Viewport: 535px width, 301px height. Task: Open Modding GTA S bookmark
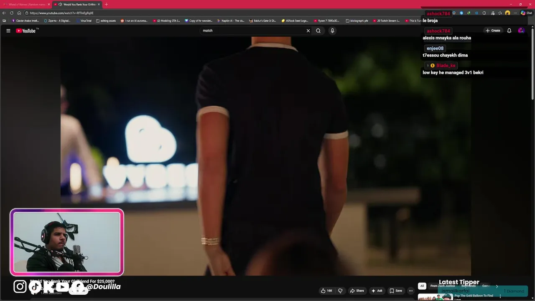(x=166, y=20)
